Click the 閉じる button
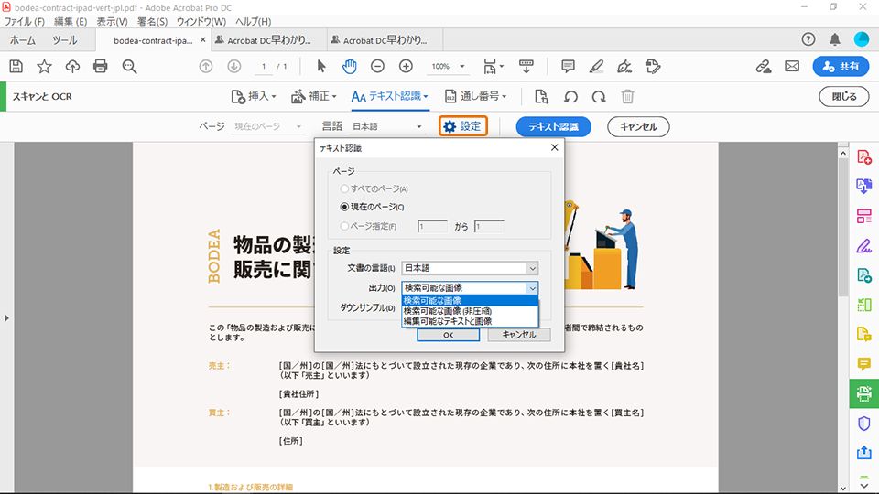 point(844,96)
